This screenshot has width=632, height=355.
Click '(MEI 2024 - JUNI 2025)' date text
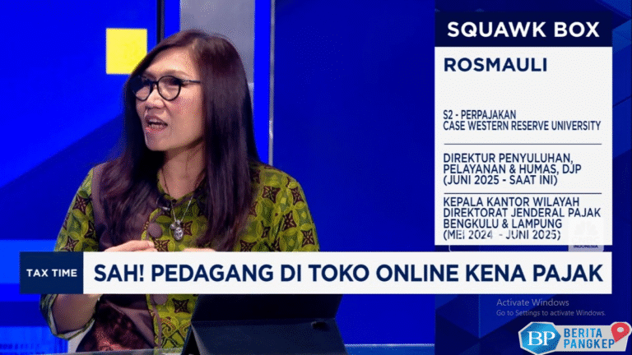(502, 235)
